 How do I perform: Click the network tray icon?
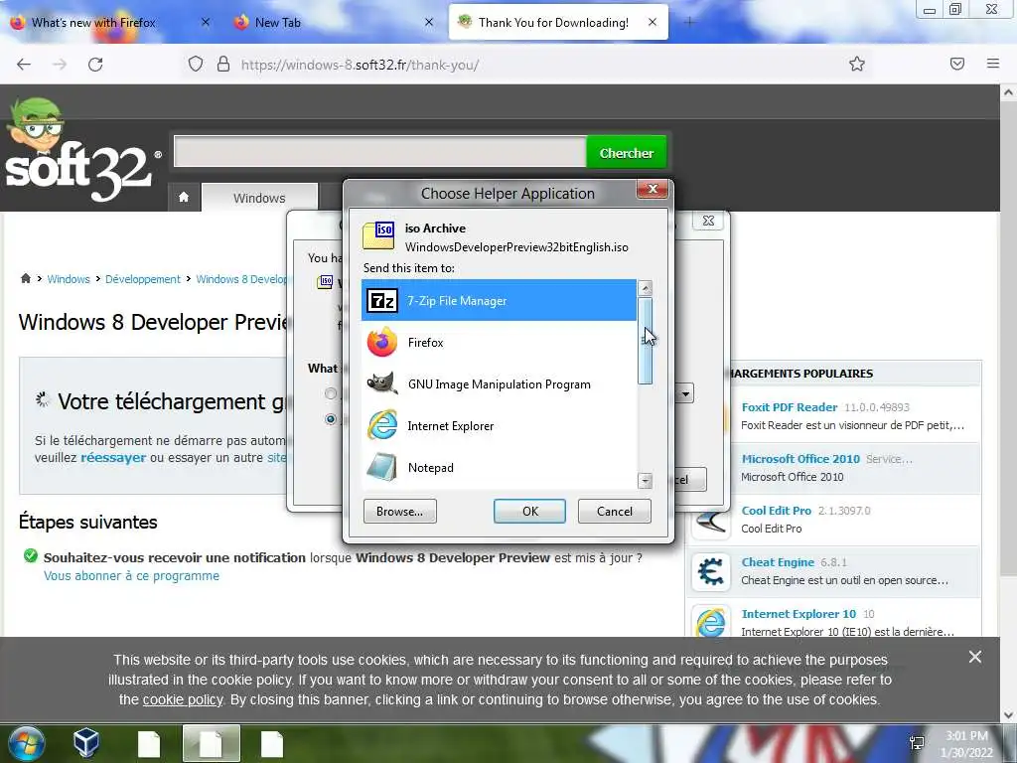(x=917, y=743)
